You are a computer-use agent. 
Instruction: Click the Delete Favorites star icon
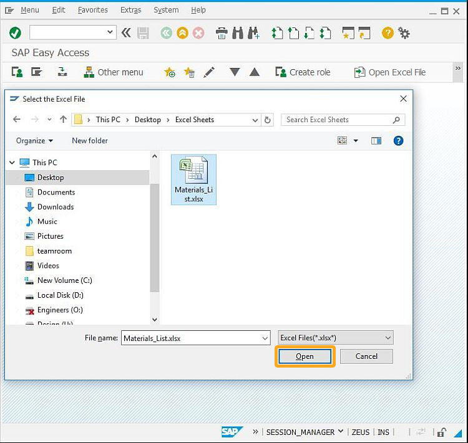click(189, 72)
